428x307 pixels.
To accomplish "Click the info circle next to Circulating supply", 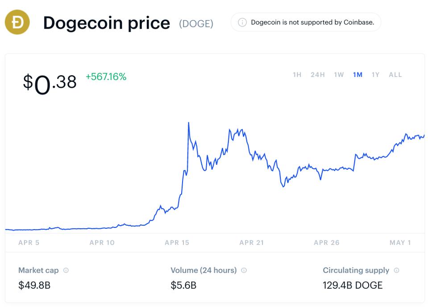I will click(396, 270).
